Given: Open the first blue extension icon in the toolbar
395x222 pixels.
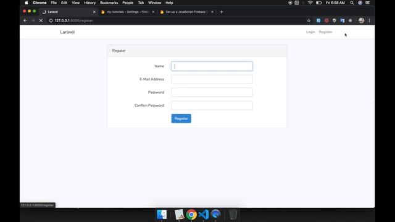Looking at the screenshot, I should tap(318, 20).
